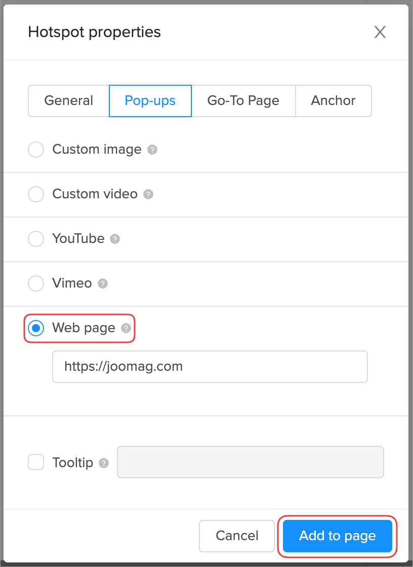Enable the Tooltip checkbox
Viewport: 413px width, 567px height.
coord(36,463)
